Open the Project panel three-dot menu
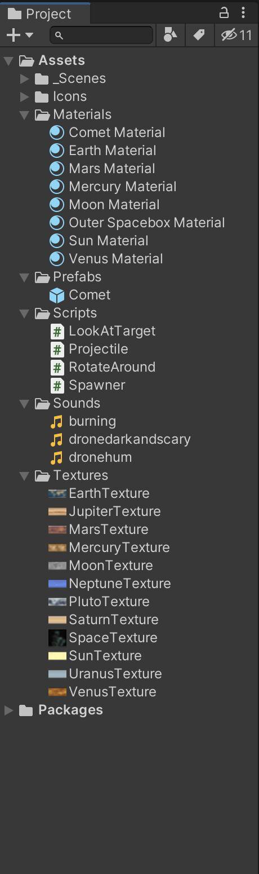The width and height of the screenshot is (259, 874). (x=243, y=12)
